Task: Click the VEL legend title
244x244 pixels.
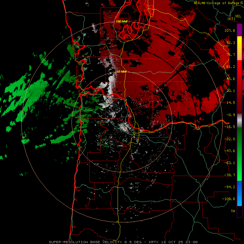Action: click(x=238, y=16)
